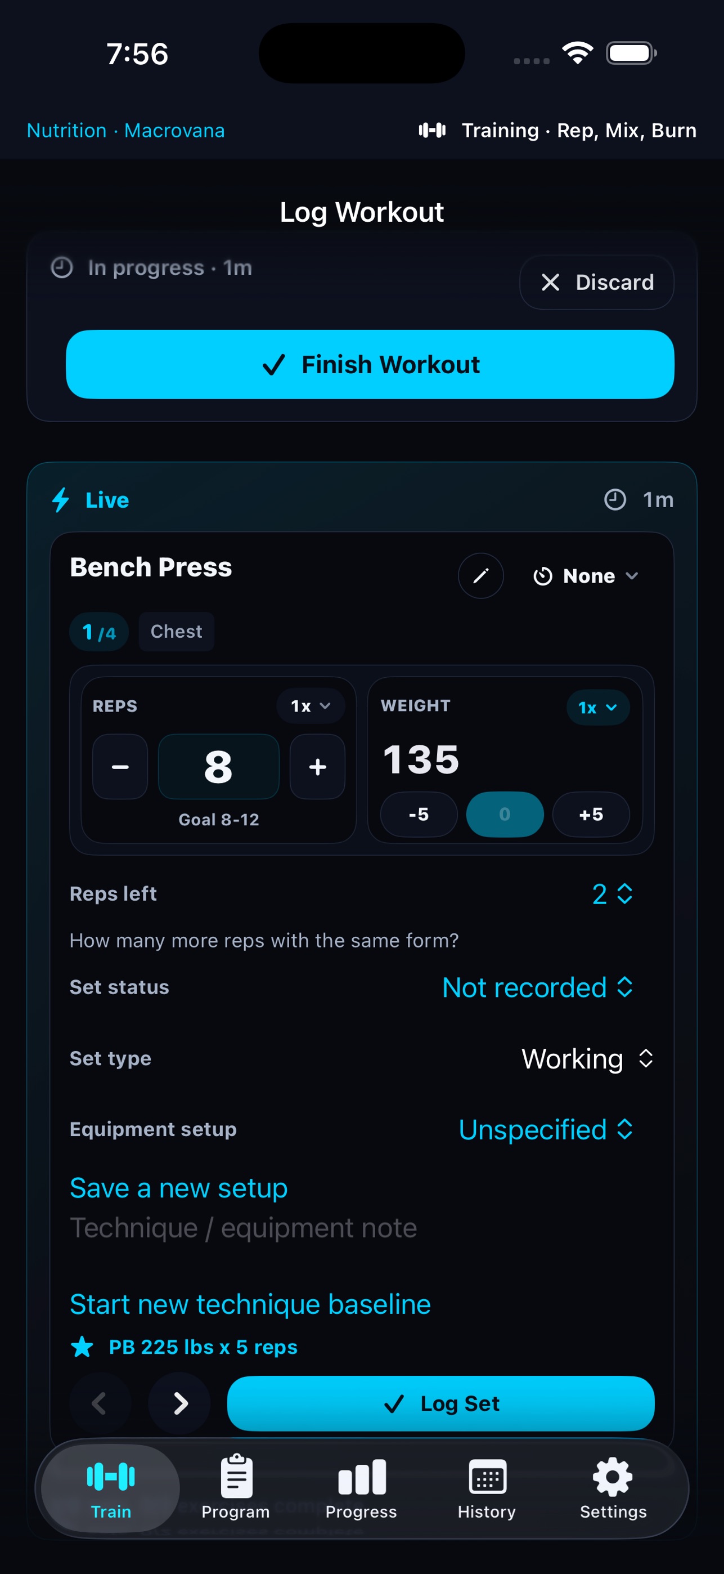Increase reps with plus button
The image size is (724, 1574).
[x=317, y=767]
